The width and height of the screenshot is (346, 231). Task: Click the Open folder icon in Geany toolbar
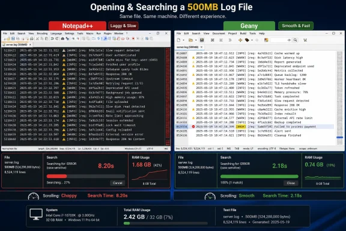(190, 40)
